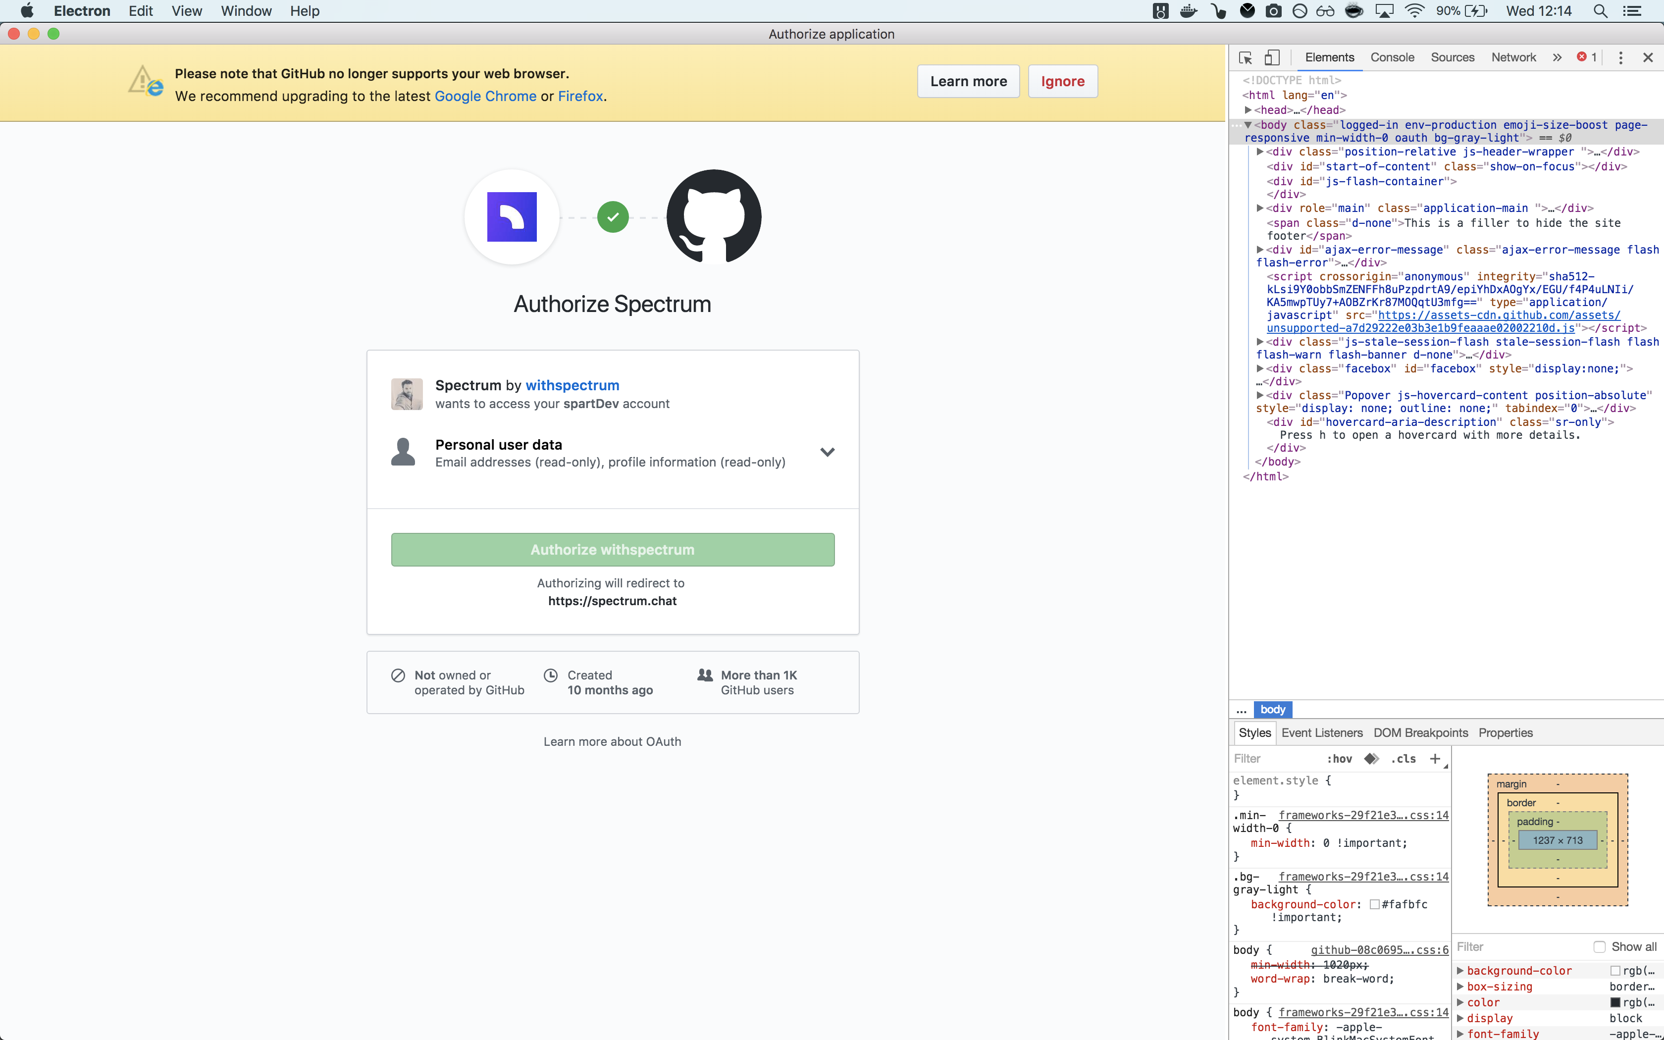
Task: Click the GitHub Octocat logo
Action: (x=714, y=217)
